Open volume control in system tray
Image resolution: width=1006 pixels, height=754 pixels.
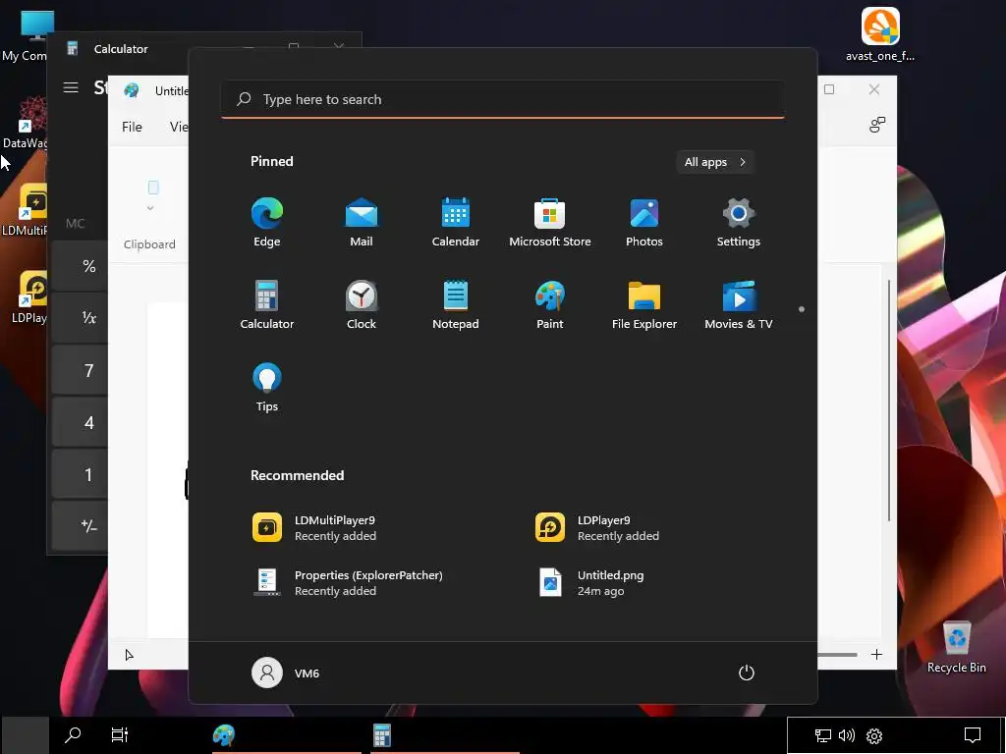click(847, 735)
